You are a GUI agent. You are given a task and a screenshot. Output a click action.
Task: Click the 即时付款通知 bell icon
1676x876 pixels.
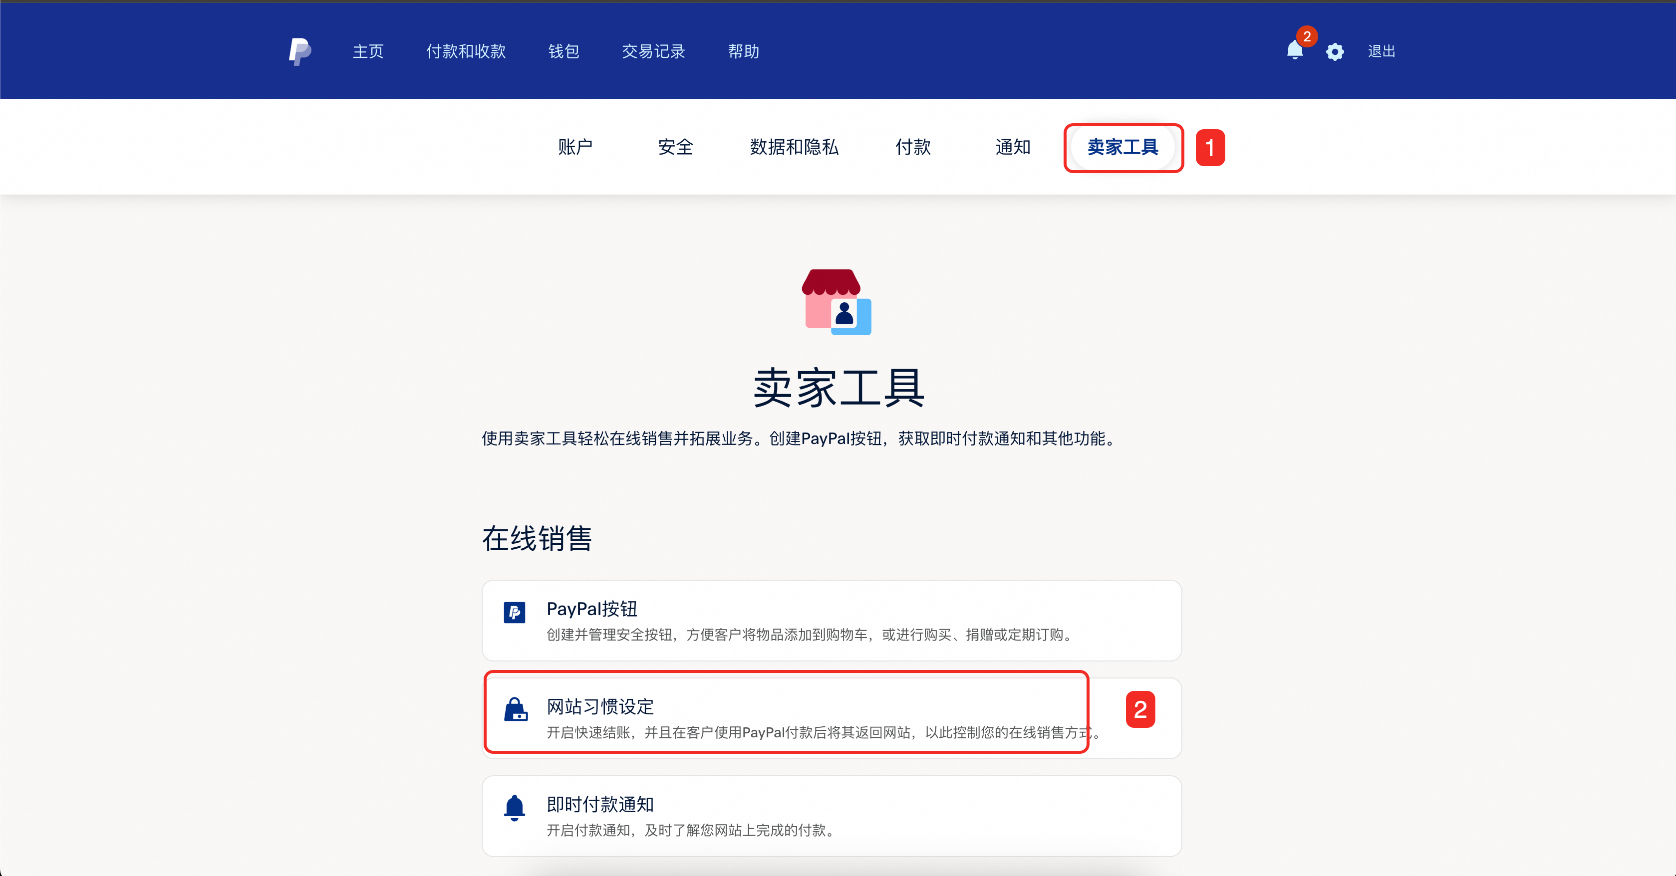(x=514, y=808)
